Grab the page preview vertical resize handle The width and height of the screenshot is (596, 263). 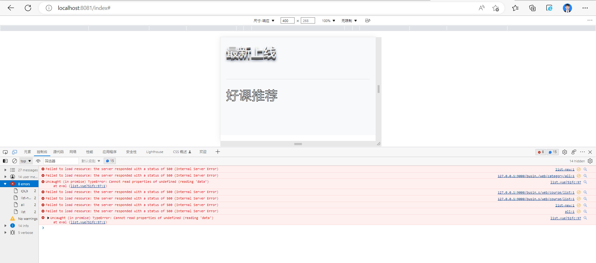point(378,89)
